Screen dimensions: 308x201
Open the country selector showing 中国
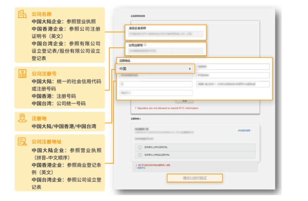click(x=153, y=68)
